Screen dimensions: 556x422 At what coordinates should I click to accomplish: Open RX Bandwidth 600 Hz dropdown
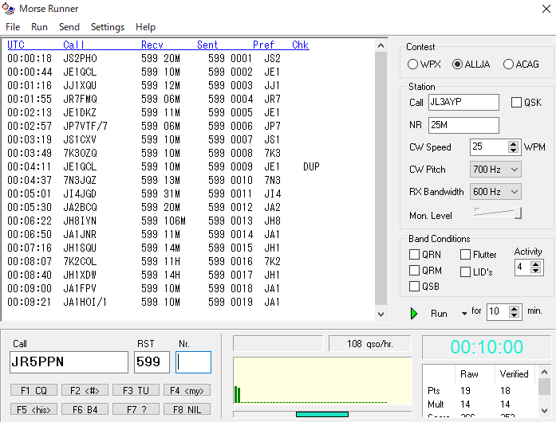point(495,192)
